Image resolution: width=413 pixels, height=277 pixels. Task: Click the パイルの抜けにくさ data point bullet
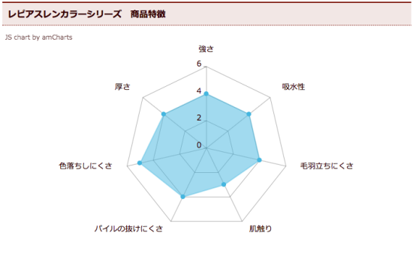coord(182,197)
